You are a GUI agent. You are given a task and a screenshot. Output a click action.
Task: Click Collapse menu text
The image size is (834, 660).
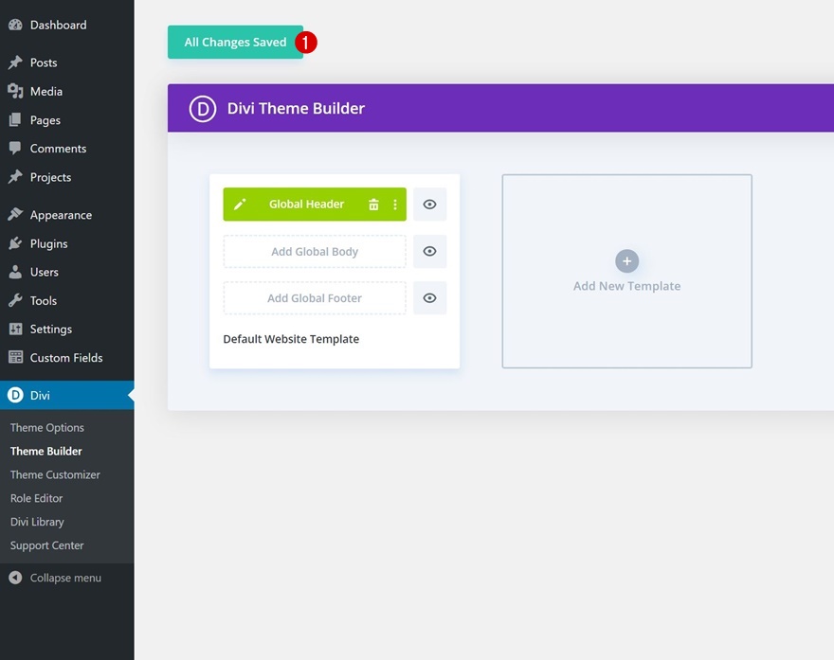(65, 578)
